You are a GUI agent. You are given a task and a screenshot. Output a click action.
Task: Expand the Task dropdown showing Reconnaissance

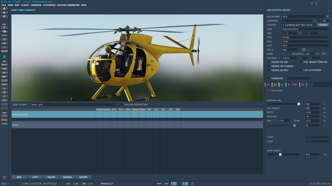pos(305,29)
